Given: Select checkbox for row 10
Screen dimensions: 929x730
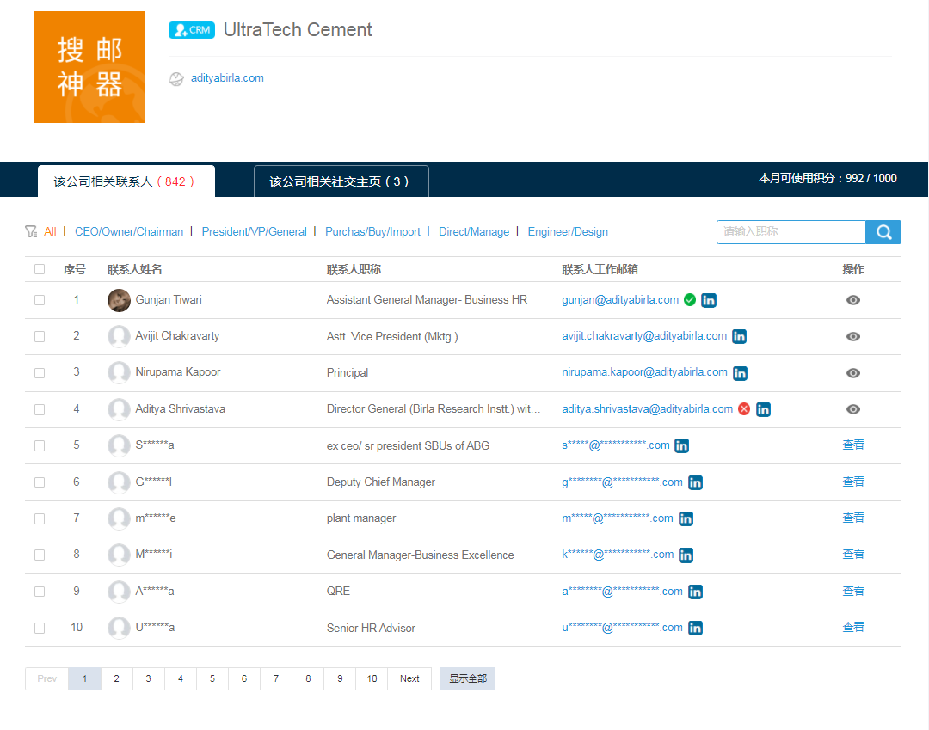Looking at the screenshot, I should click(x=40, y=628).
